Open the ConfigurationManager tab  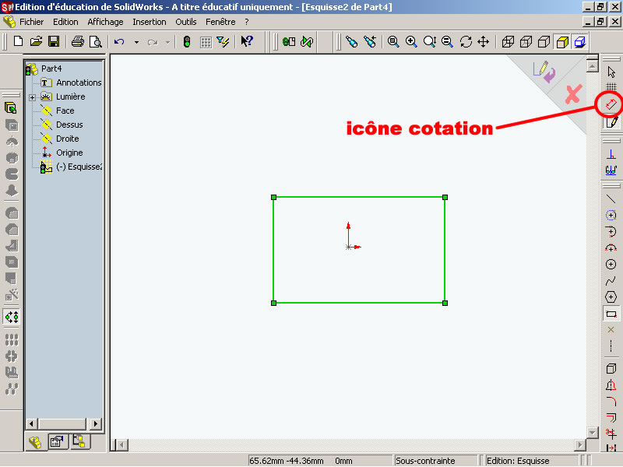tap(79, 441)
